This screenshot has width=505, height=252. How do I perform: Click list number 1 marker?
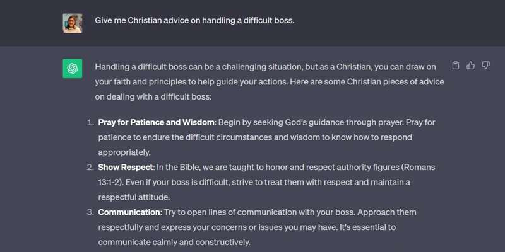(90, 122)
